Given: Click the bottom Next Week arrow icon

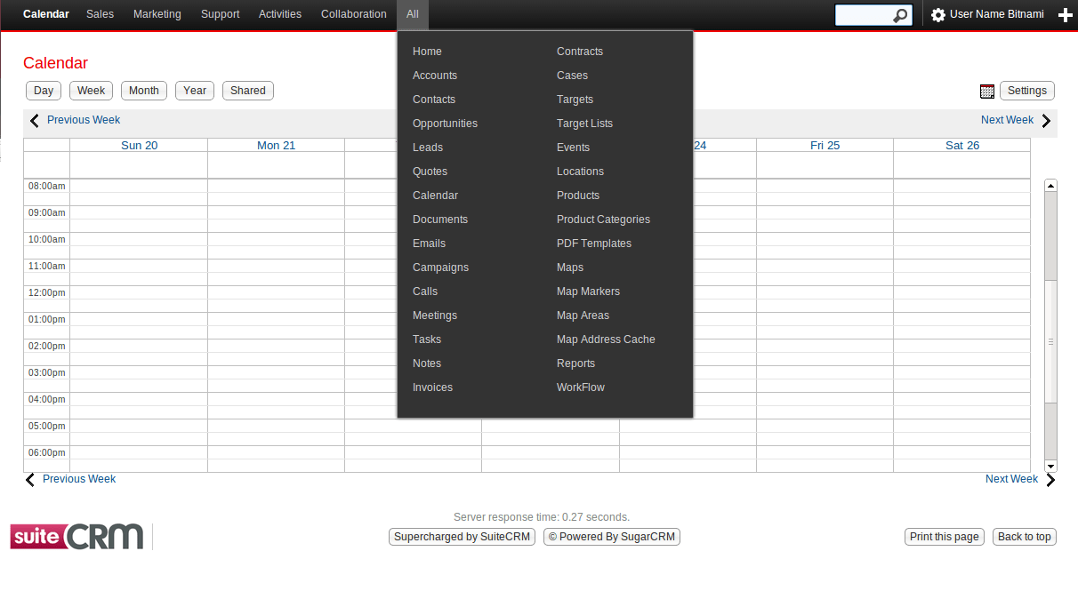Looking at the screenshot, I should tap(1050, 479).
